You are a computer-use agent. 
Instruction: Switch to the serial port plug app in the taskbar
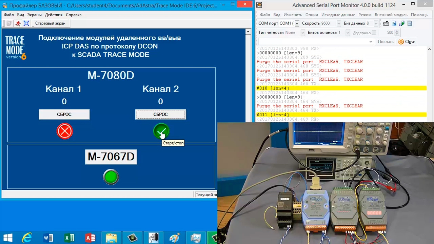(154, 238)
